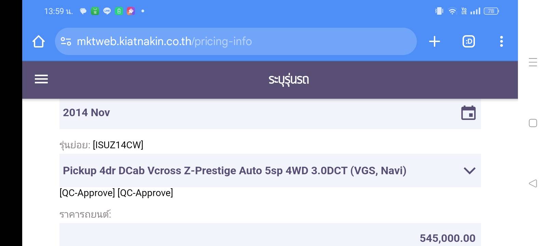
Task: Tap the browser home icon
Action: (39, 42)
